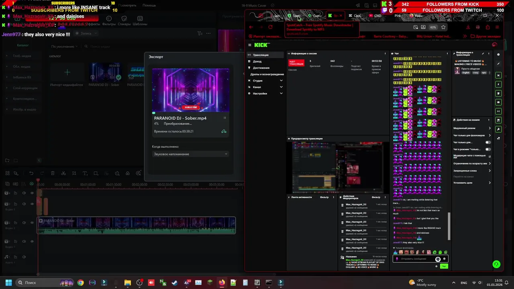Click the Firefox downloads arrow icon
Viewport: 514px width, 289px height.
click(468, 27)
